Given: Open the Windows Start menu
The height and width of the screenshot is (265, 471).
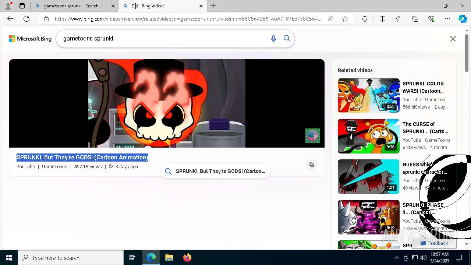Looking at the screenshot, I should 9,258.
